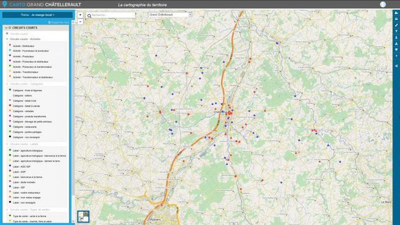
Task: Toggle the 'Circuits courts' layer checkbox
Action: tap(7, 34)
